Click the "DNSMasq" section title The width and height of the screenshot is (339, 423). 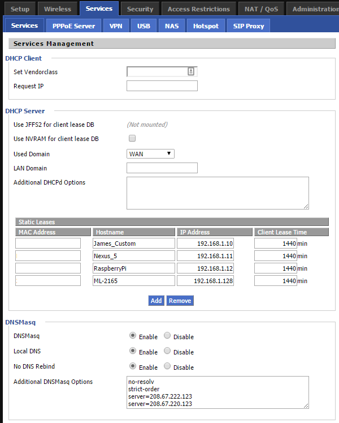pyautogui.click(x=20, y=322)
